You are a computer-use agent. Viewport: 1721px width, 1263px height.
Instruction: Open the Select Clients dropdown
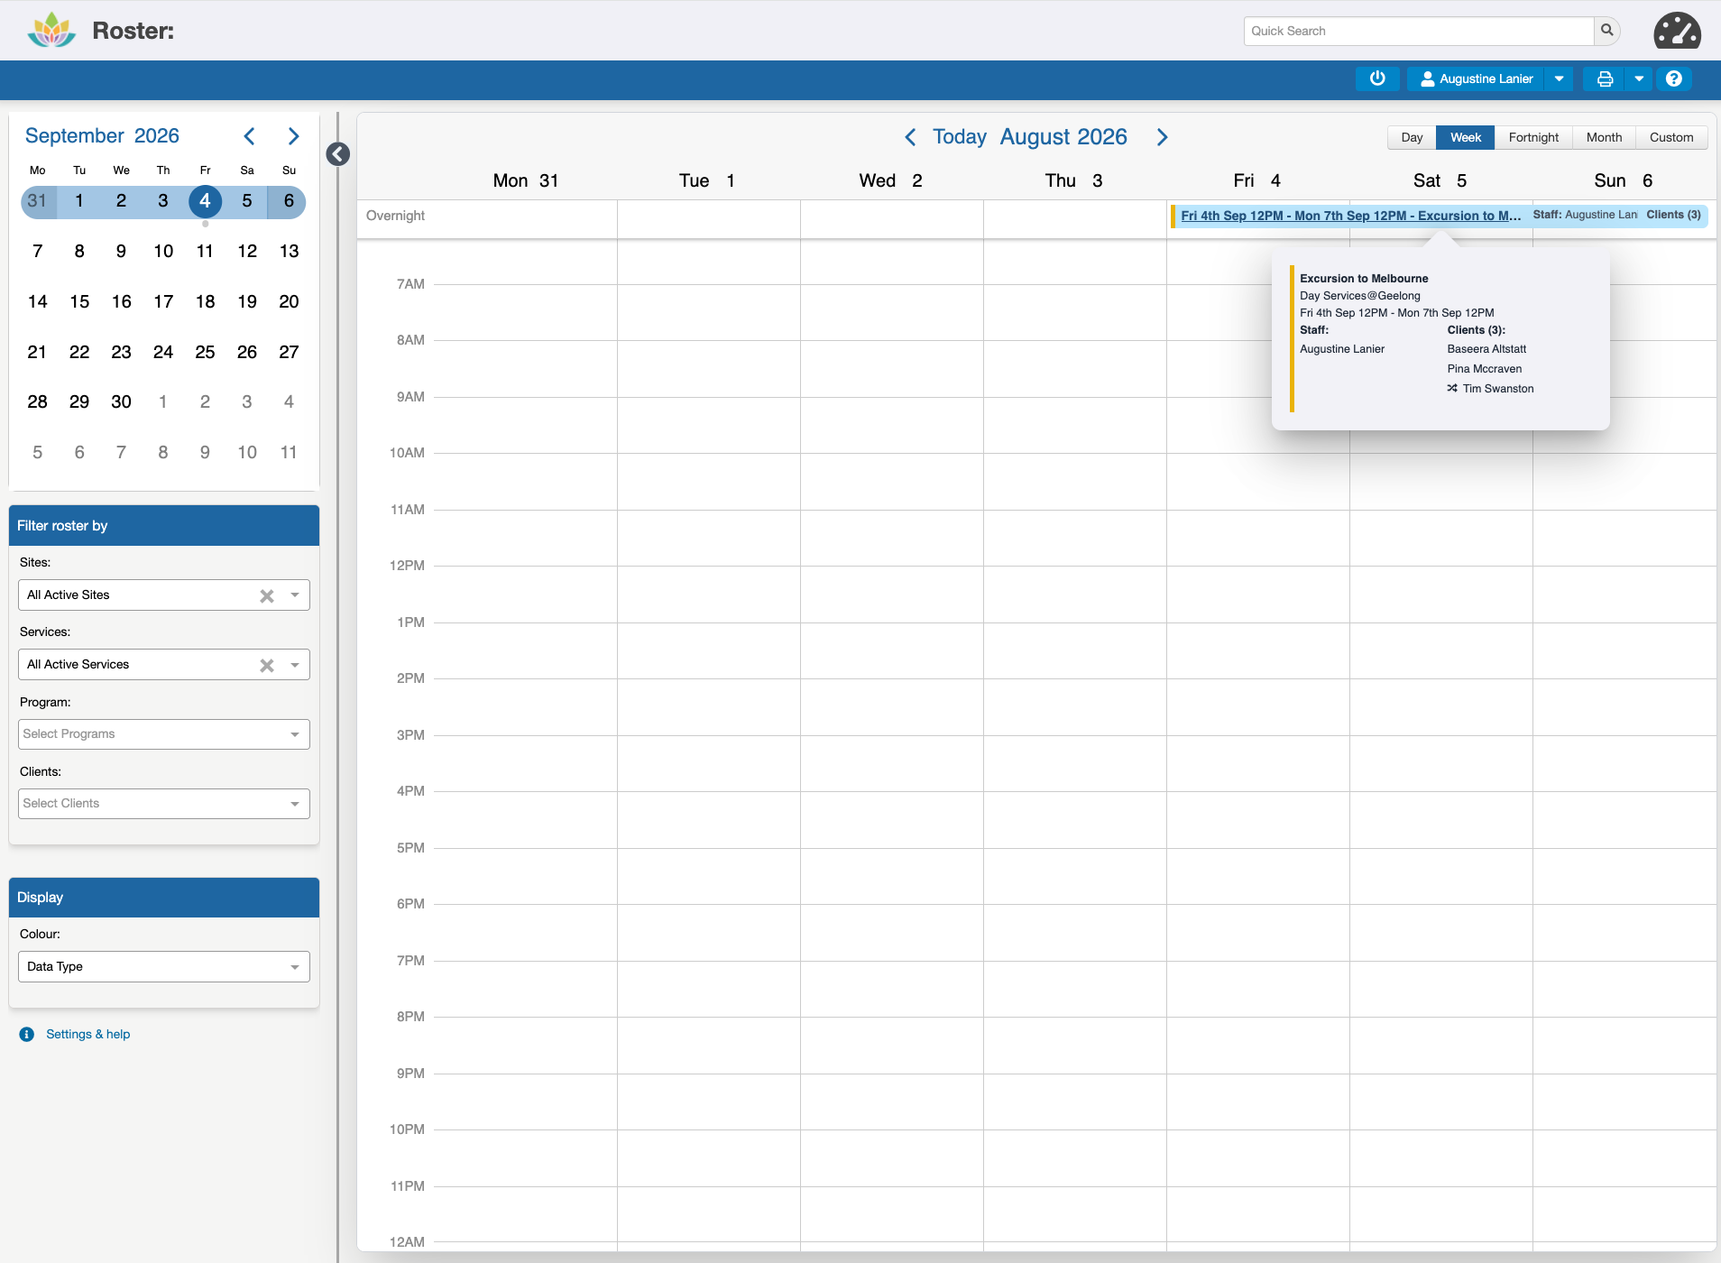tap(164, 804)
